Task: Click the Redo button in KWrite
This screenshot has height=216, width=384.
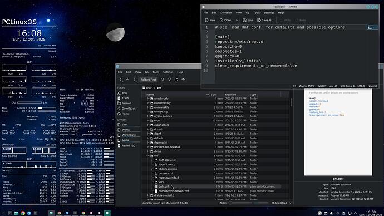Action: pyautogui.click(x=301, y=21)
